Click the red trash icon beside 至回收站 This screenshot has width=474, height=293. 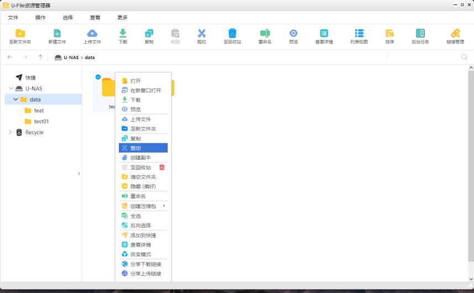click(162, 167)
